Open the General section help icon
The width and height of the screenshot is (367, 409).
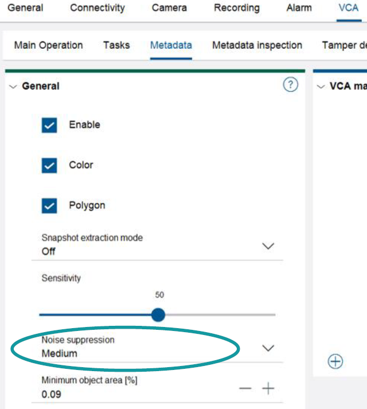pyautogui.click(x=291, y=85)
